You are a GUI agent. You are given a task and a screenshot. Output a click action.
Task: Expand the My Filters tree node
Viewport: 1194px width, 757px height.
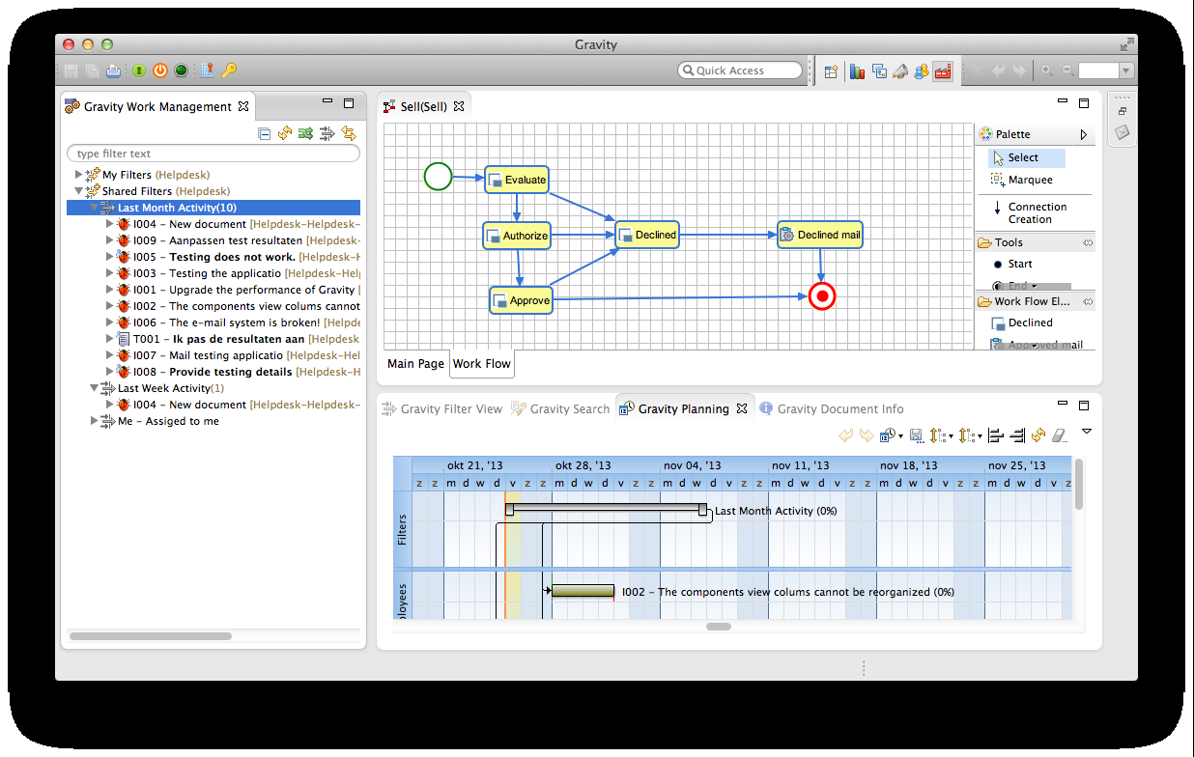tap(79, 175)
